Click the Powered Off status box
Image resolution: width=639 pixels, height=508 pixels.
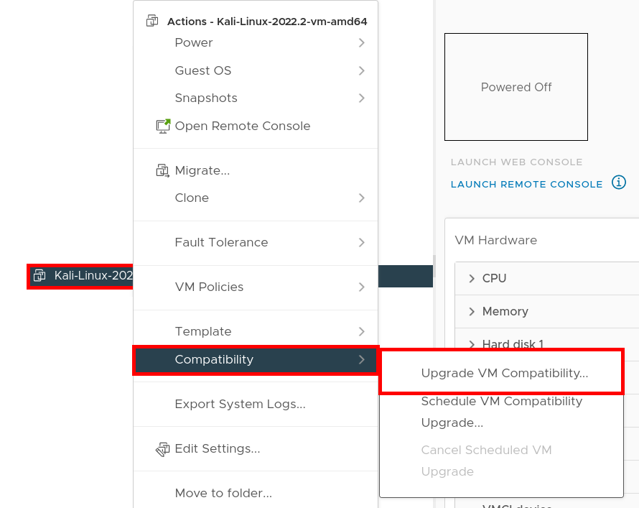516,86
